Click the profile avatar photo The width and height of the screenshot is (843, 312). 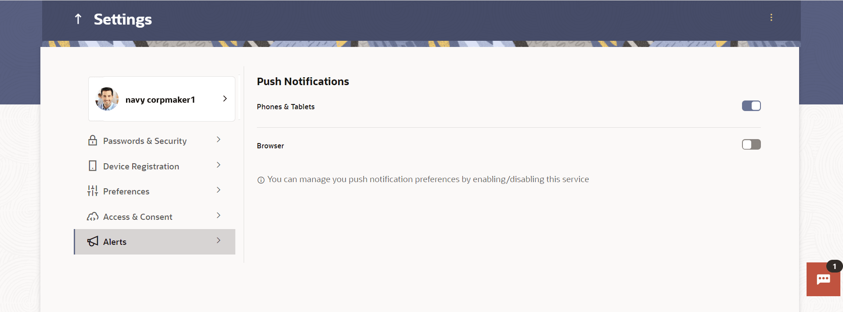(x=107, y=99)
